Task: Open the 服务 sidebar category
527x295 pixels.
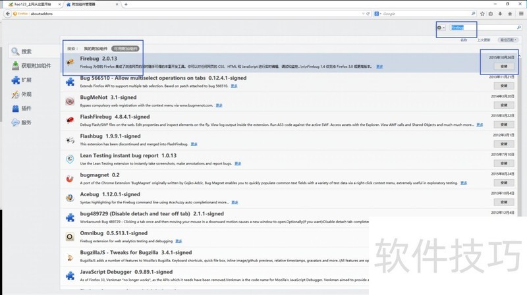Action: pyautogui.click(x=34, y=122)
